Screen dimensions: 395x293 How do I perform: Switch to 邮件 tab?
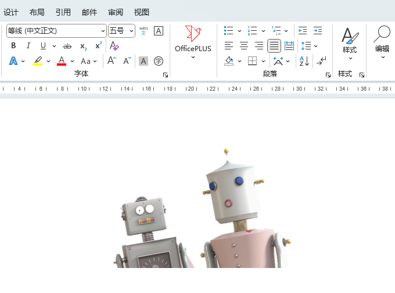[x=89, y=12]
